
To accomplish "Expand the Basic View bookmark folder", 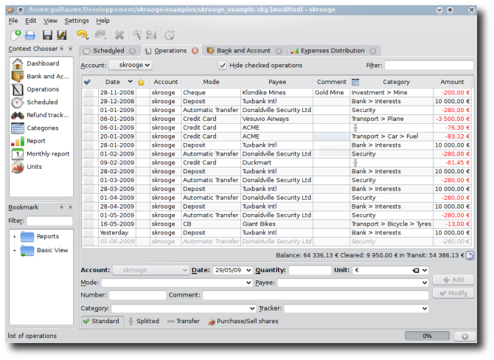I will [15, 250].
